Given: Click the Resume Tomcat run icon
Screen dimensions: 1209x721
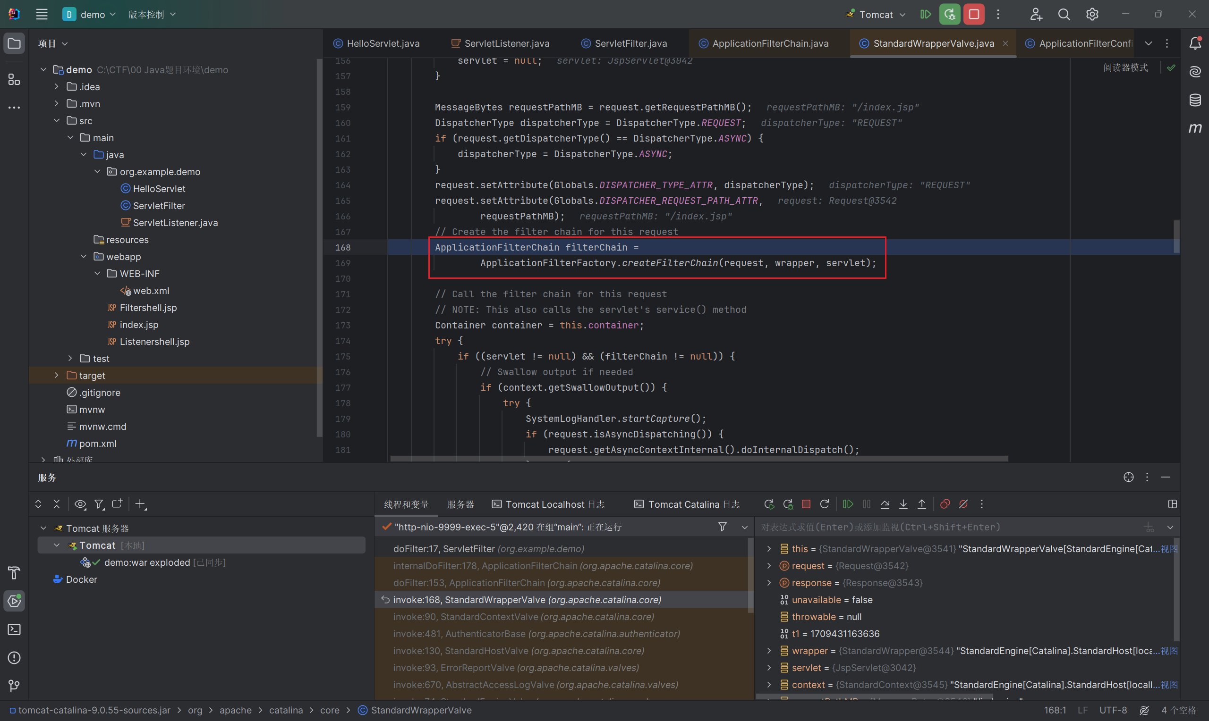Looking at the screenshot, I should (x=926, y=14).
